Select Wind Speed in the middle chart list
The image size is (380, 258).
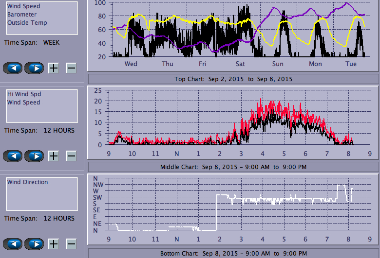pos(23,103)
